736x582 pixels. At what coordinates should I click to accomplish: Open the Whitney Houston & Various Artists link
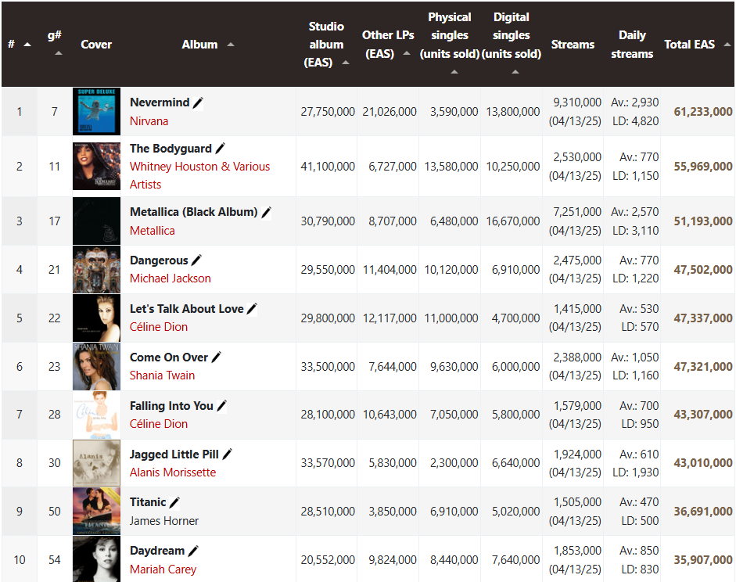tap(199, 175)
